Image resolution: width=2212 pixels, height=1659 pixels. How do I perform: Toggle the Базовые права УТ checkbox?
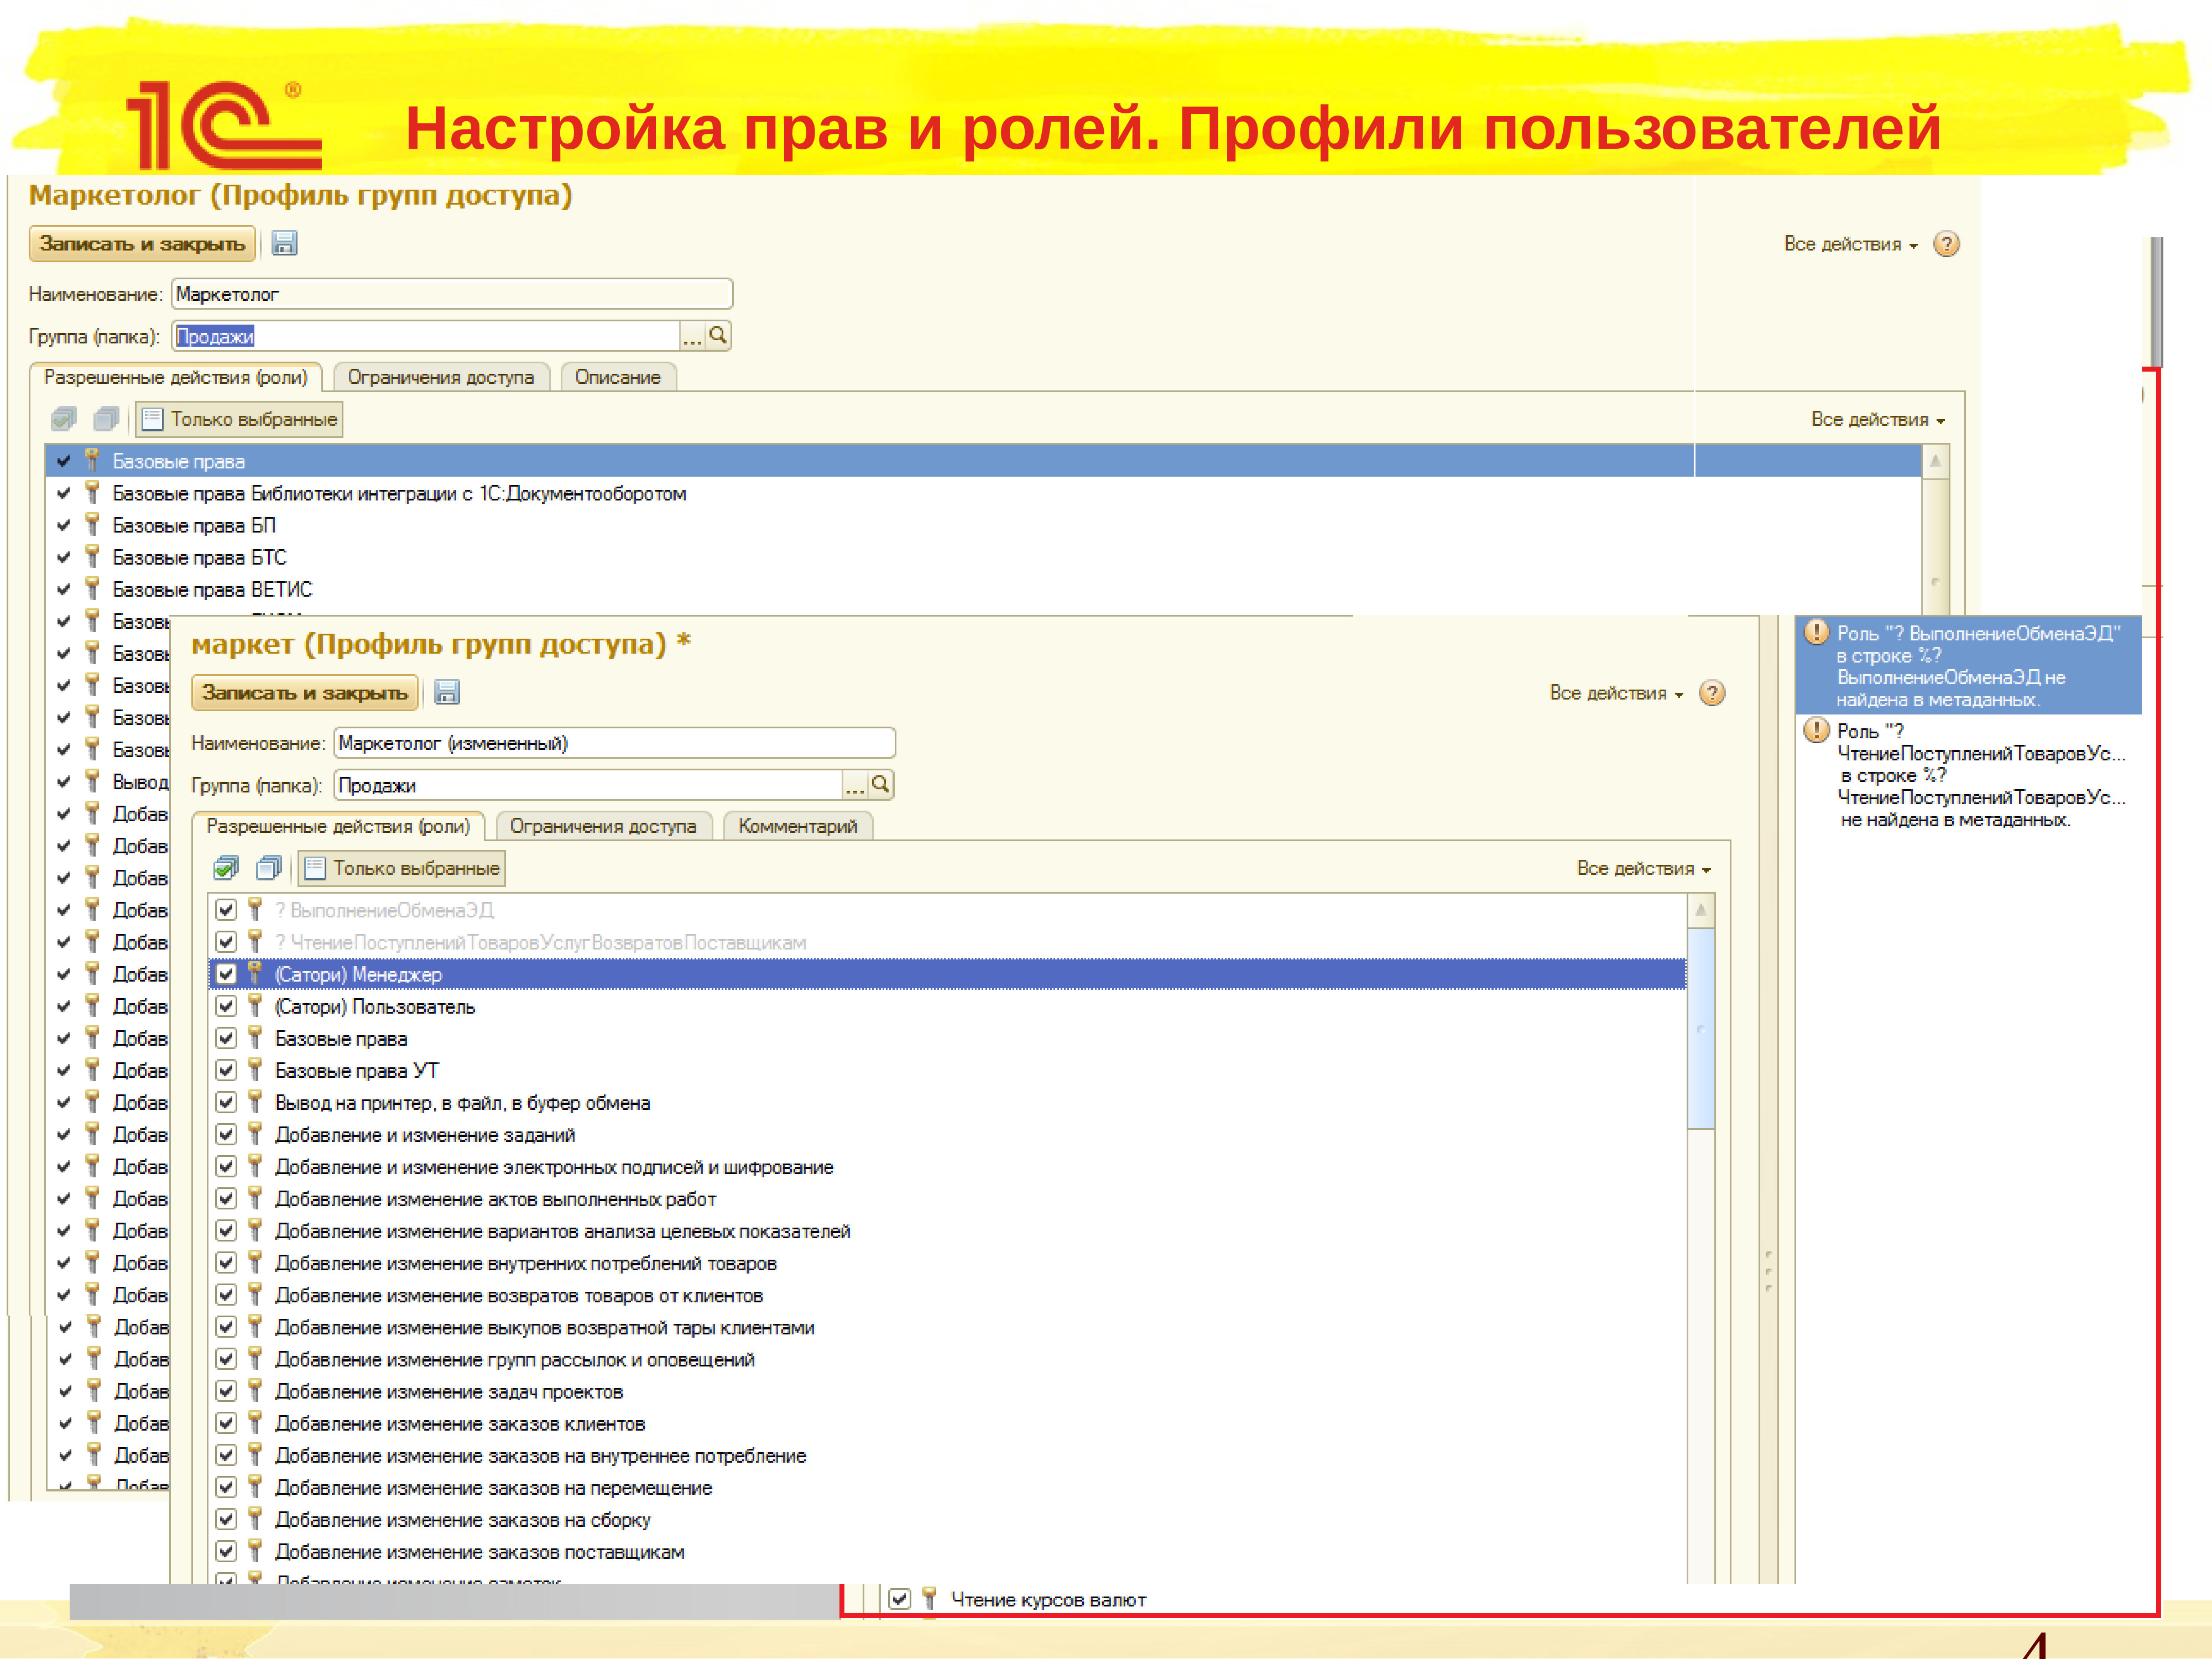[x=226, y=1070]
